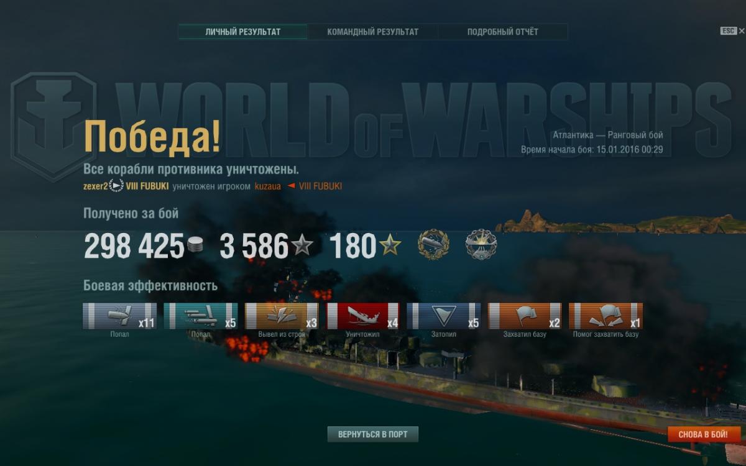Click the incapacitation ribbon x3
Image resolution: width=746 pixels, height=466 pixels.
click(x=282, y=316)
